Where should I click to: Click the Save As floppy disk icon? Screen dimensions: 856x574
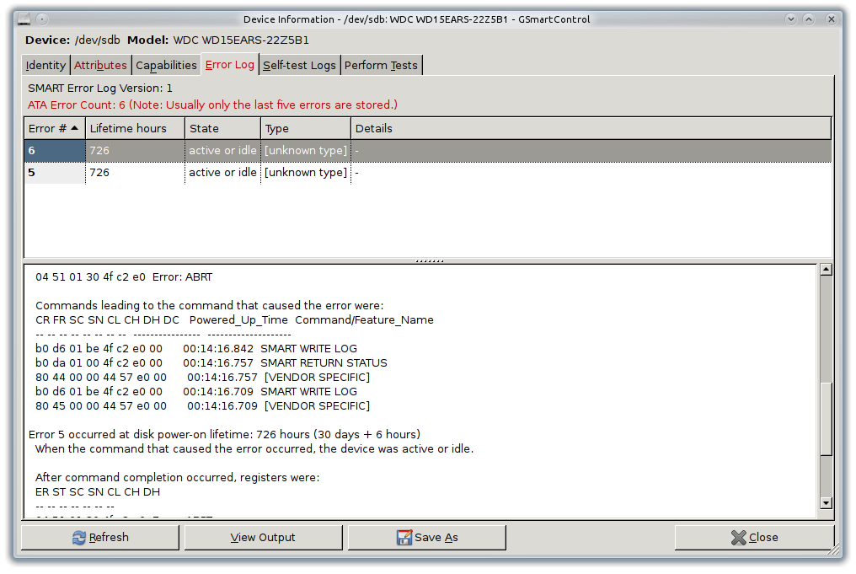pos(404,538)
